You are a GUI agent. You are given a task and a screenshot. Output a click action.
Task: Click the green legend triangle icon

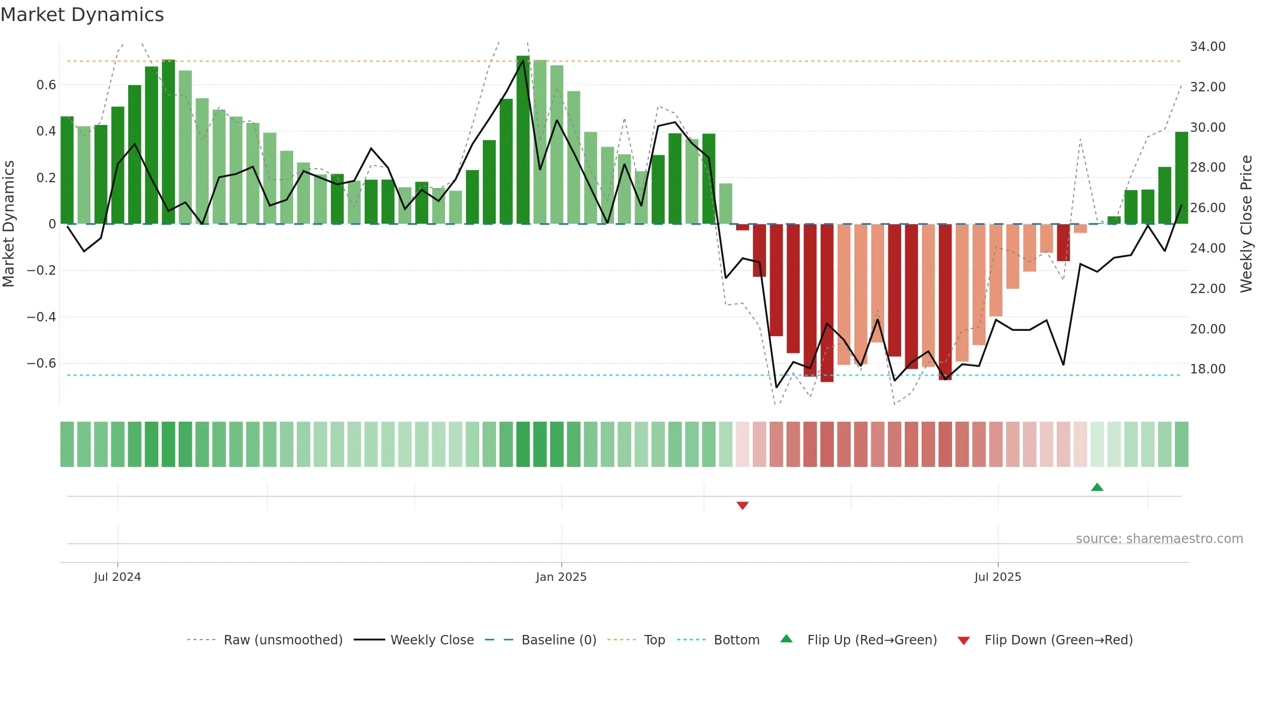786,639
